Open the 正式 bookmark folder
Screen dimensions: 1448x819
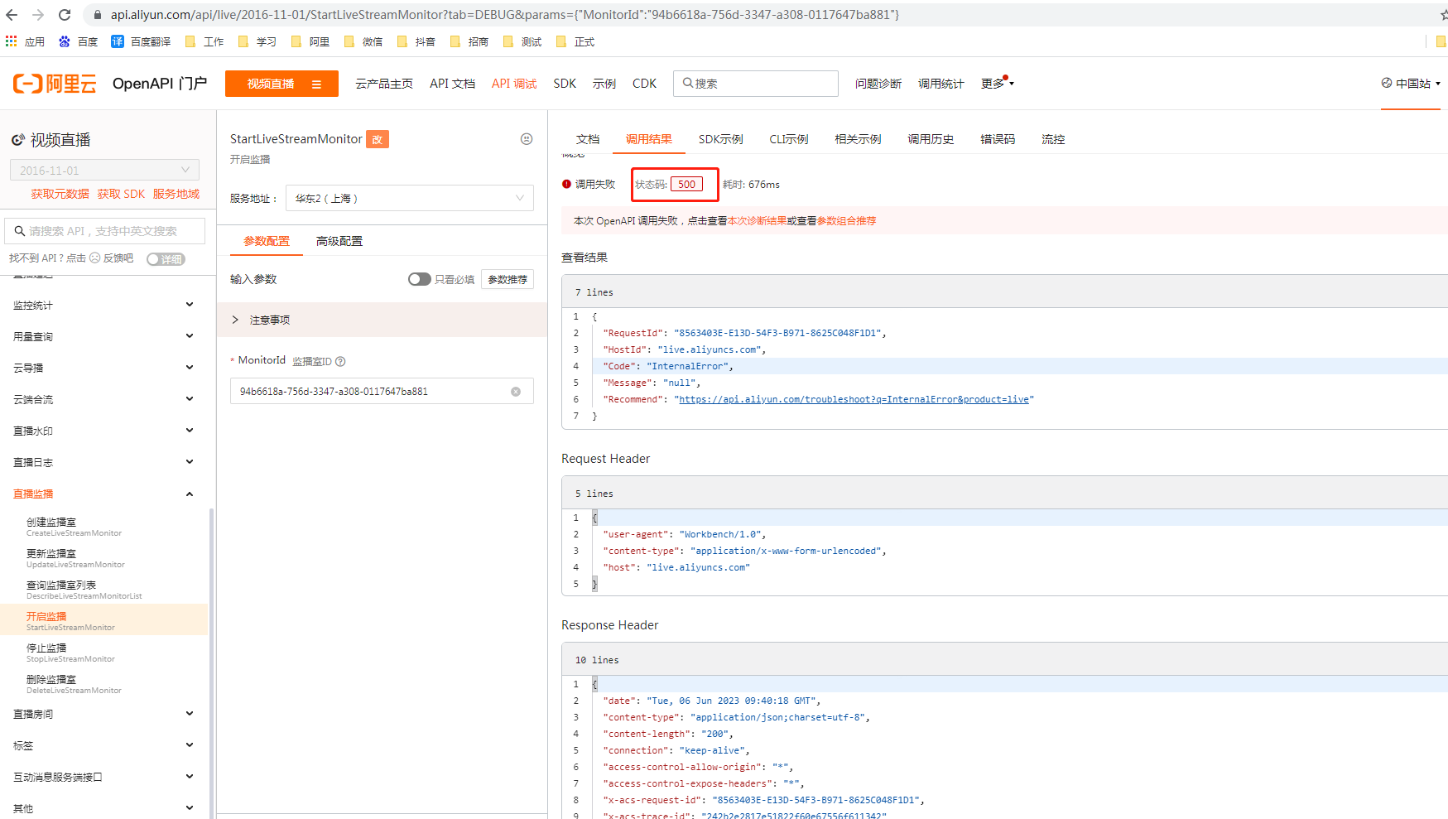click(x=575, y=41)
